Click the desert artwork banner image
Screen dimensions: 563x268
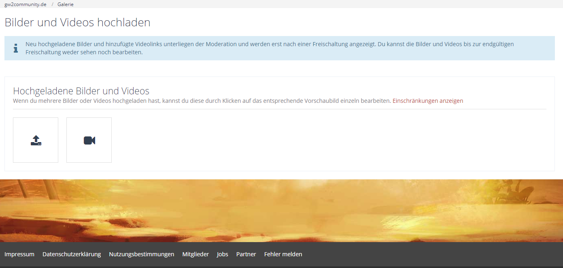[281, 211]
